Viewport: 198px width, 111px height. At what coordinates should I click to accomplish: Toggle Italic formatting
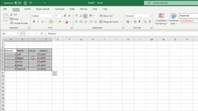pyautogui.click(x=38, y=22)
